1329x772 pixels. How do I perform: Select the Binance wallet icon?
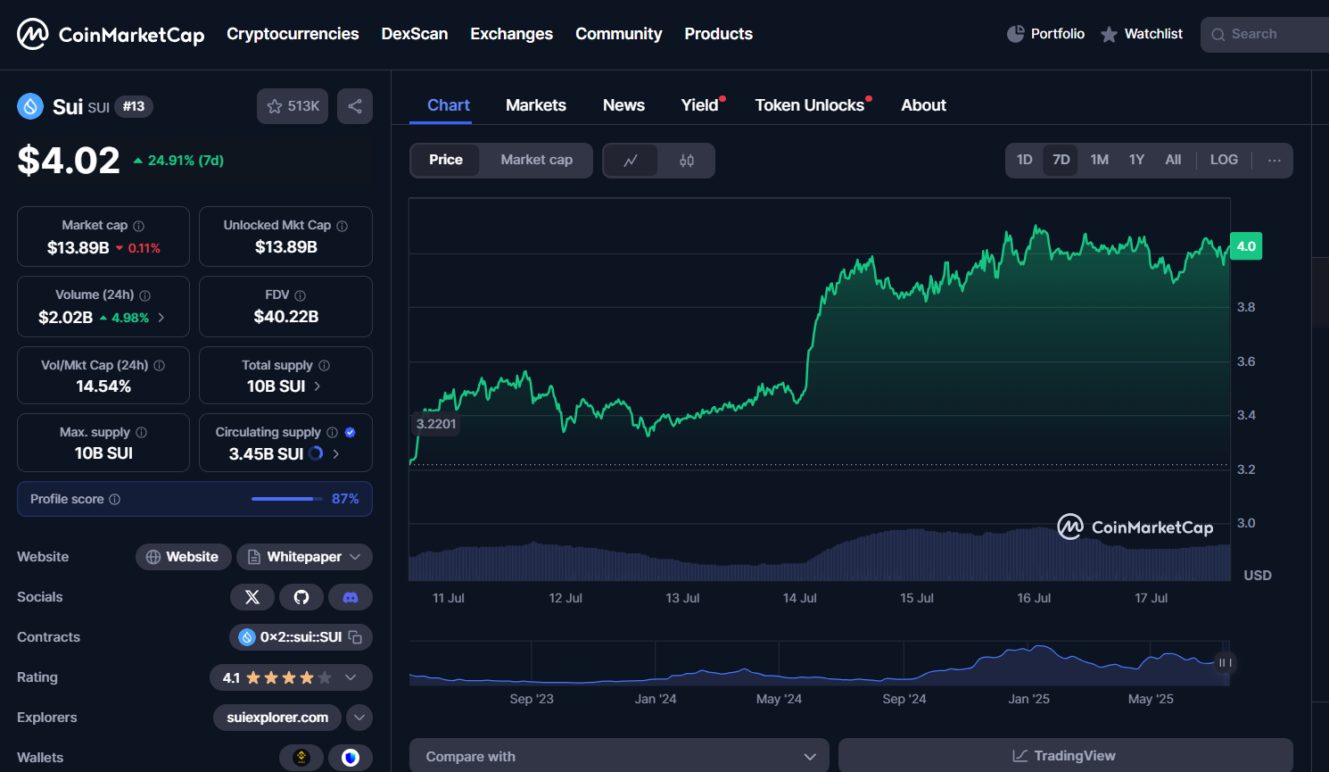point(301,758)
